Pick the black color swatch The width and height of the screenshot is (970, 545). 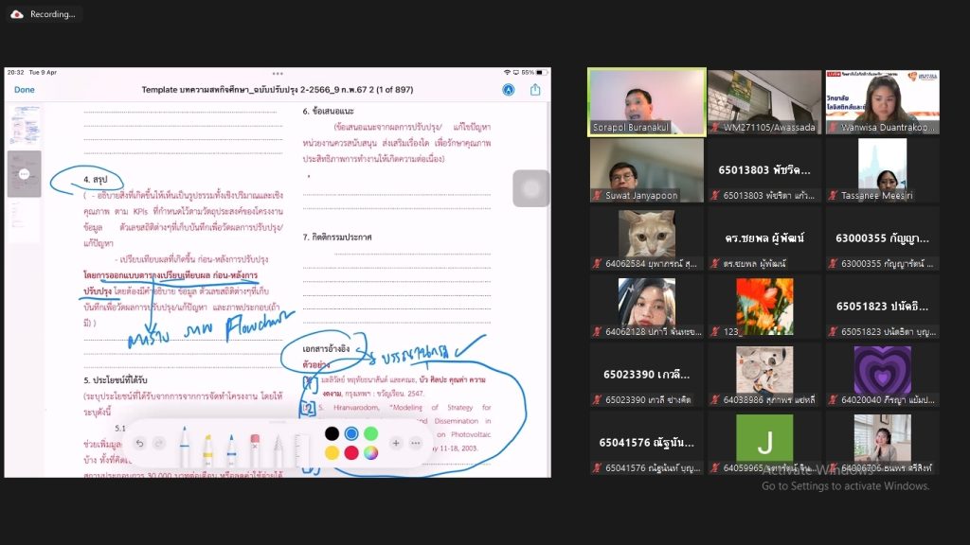[332, 433]
